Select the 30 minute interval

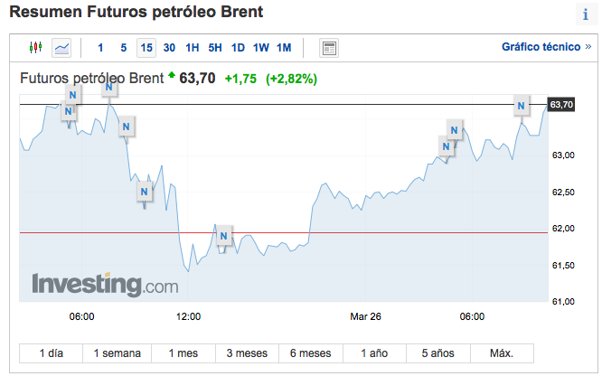(169, 47)
